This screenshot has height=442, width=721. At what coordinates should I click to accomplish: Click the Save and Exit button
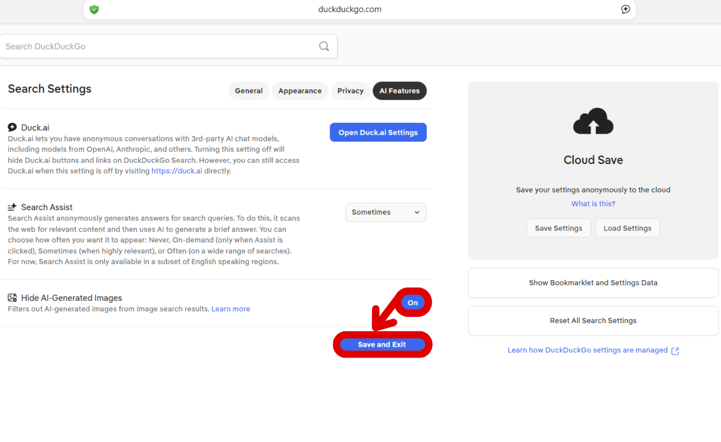coord(382,344)
